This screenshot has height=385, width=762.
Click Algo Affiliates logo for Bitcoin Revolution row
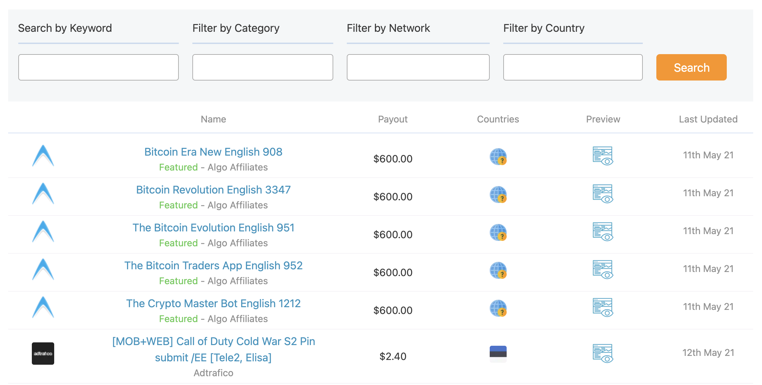tap(43, 194)
